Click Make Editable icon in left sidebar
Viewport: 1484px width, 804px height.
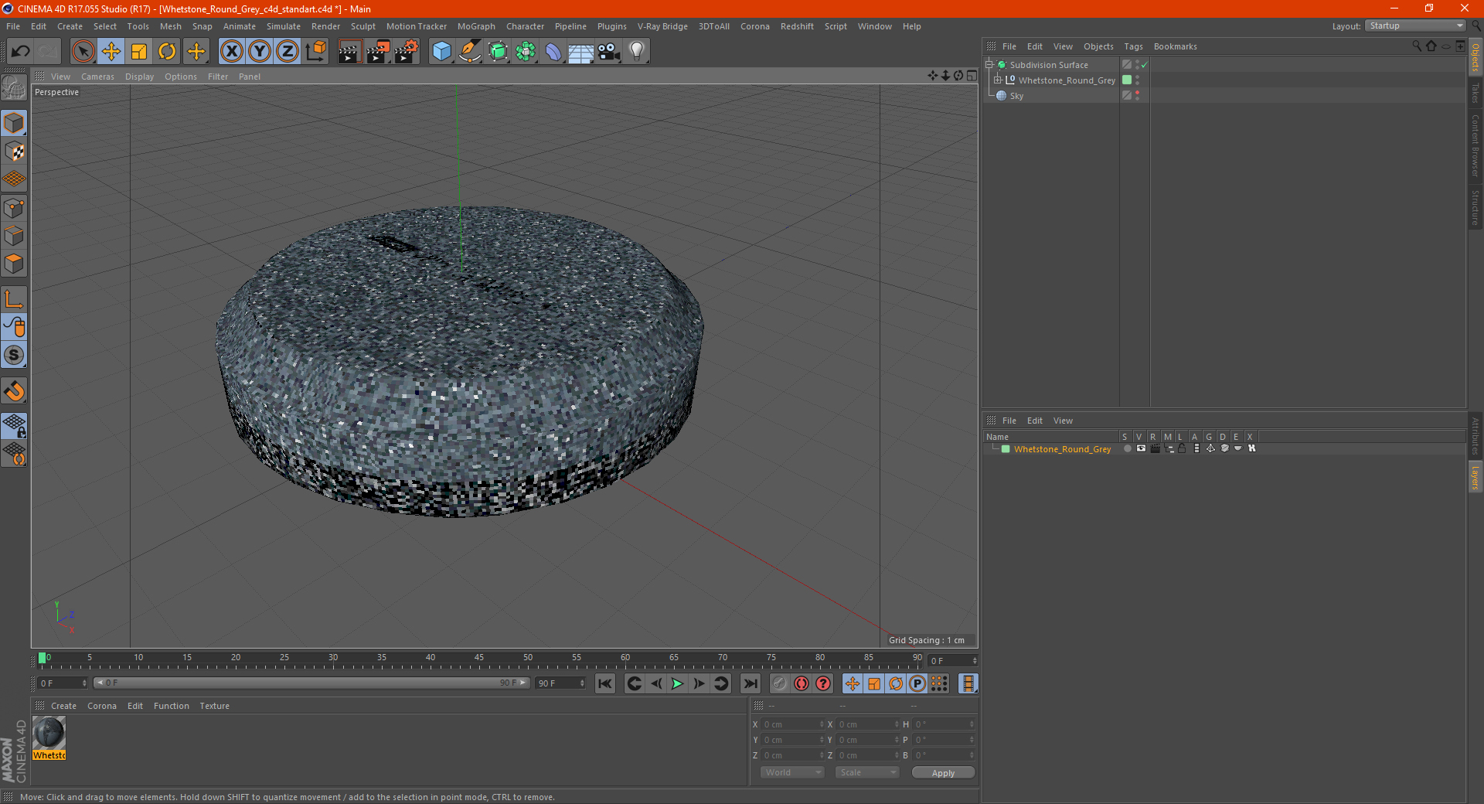15,89
